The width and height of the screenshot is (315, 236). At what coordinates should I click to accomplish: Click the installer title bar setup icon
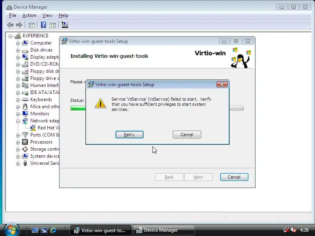[64, 41]
